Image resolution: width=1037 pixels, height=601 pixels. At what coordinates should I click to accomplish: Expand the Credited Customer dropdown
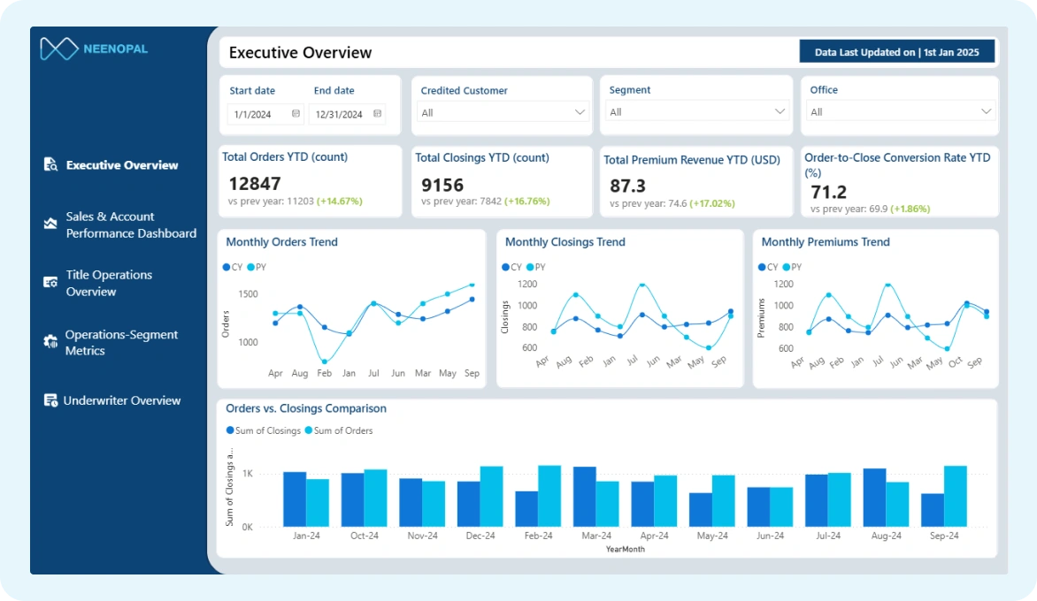click(503, 112)
